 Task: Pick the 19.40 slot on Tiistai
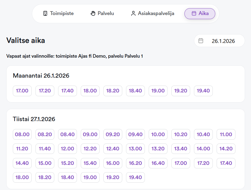(x=135, y=177)
